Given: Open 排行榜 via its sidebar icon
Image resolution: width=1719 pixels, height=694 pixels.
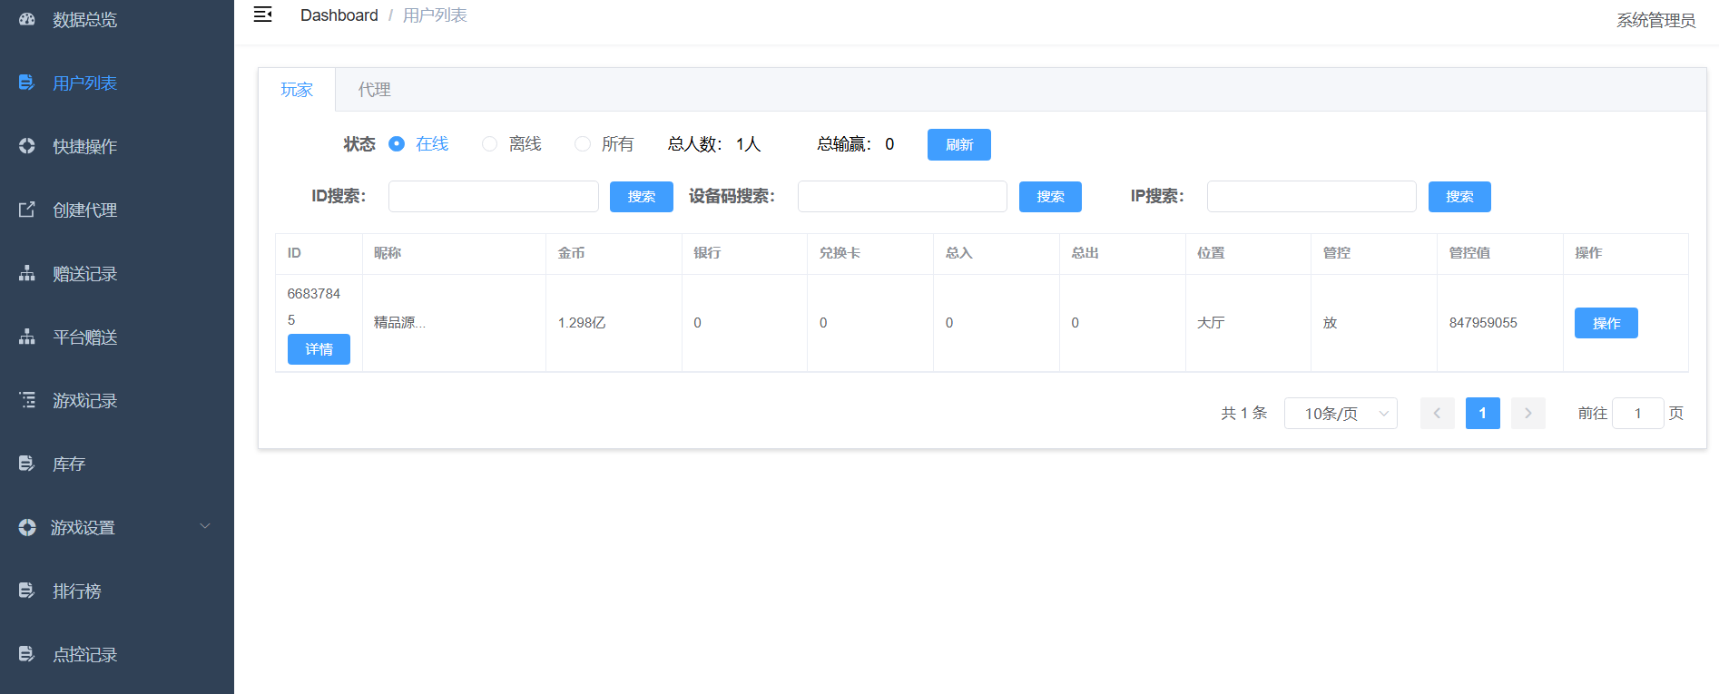Looking at the screenshot, I should point(27,591).
